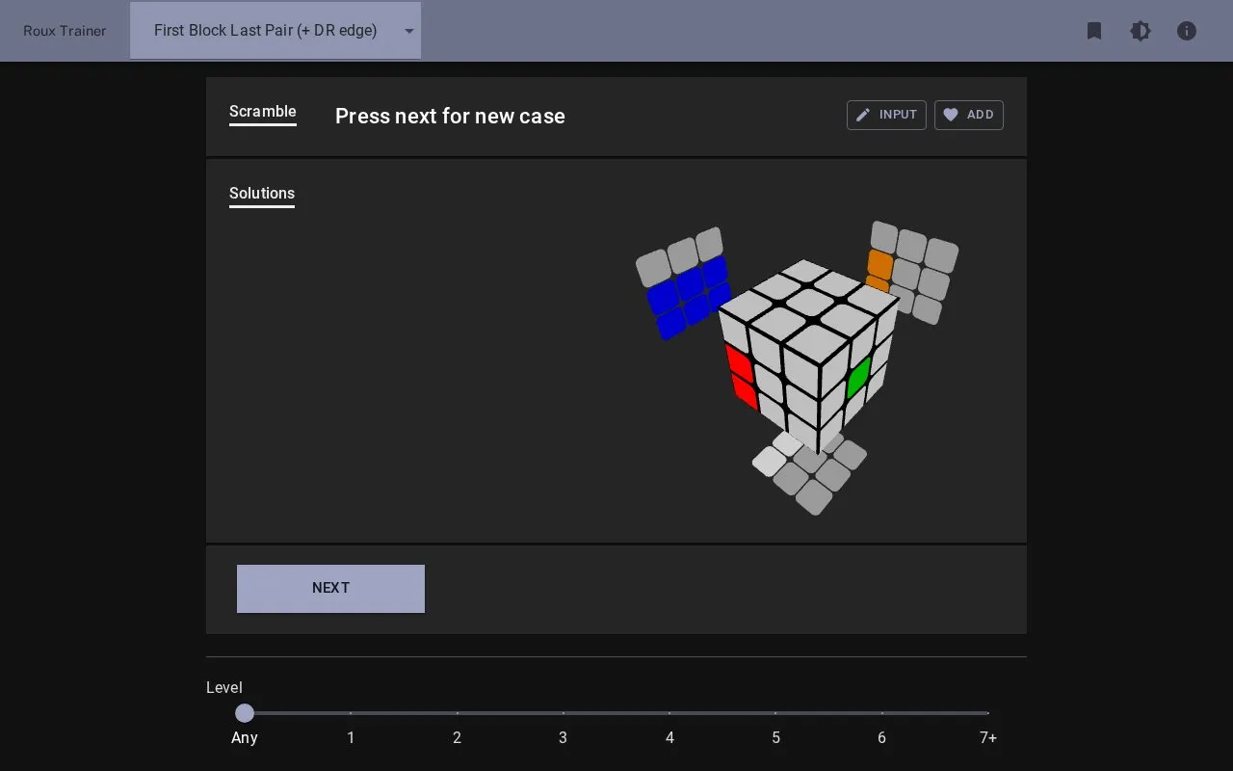The height and width of the screenshot is (771, 1233).
Task: Click the ADD button with heart icon
Action: pyautogui.click(x=969, y=115)
